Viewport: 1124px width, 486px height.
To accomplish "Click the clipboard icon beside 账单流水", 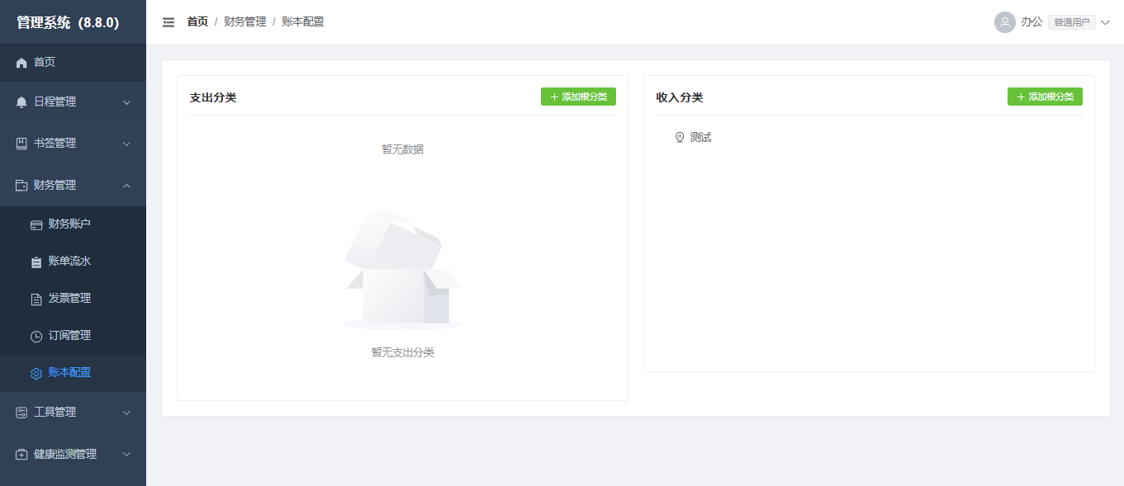I will coord(36,262).
